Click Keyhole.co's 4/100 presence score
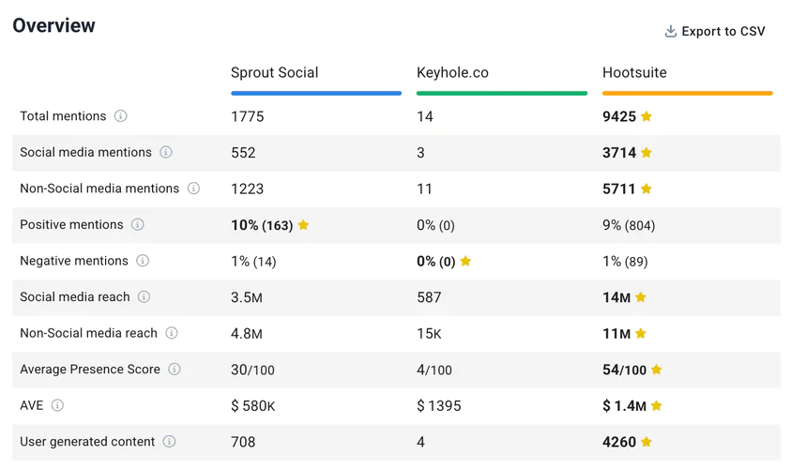 pyautogui.click(x=434, y=371)
